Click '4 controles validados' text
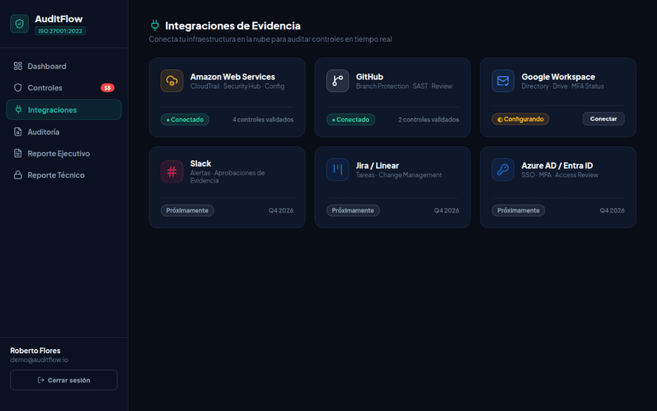Image resolution: width=657 pixels, height=411 pixels. click(x=263, y=119)
